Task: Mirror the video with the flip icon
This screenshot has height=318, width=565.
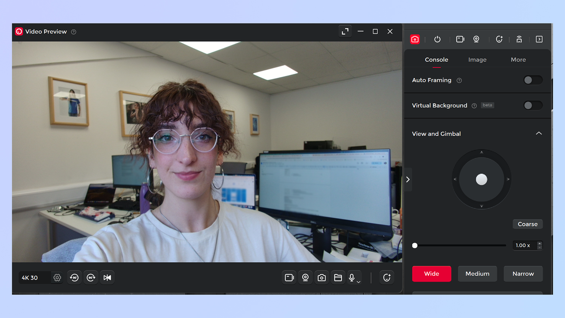Action: pos(107,277)
